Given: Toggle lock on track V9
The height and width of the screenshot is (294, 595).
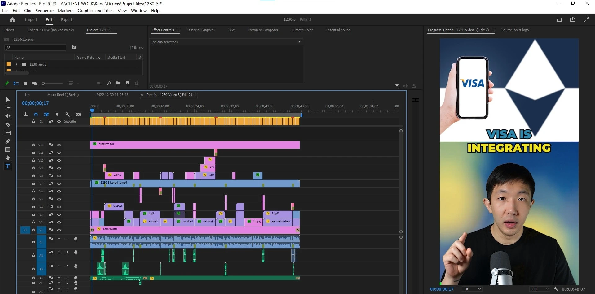Looking at the screenshot, I should [33, 168].
